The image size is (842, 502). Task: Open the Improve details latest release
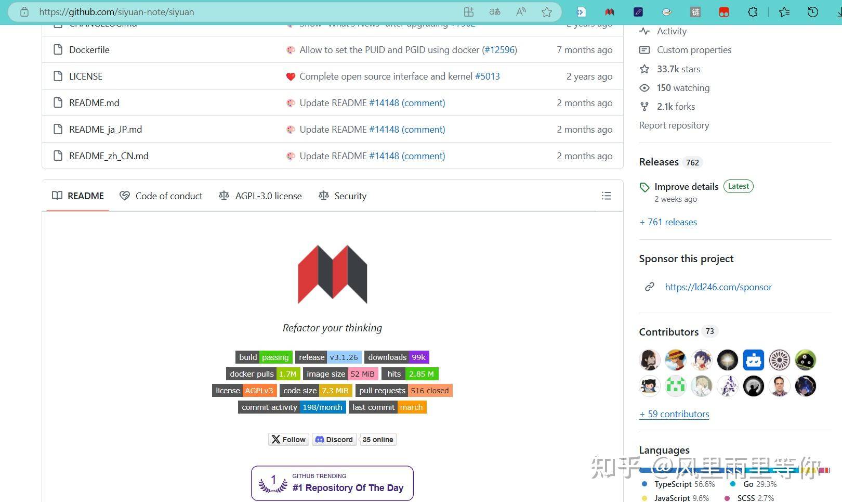pyautogui.click(x=687, y=186)
